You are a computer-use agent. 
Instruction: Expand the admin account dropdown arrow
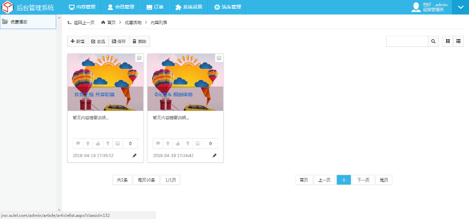click(x=460, y=7)
